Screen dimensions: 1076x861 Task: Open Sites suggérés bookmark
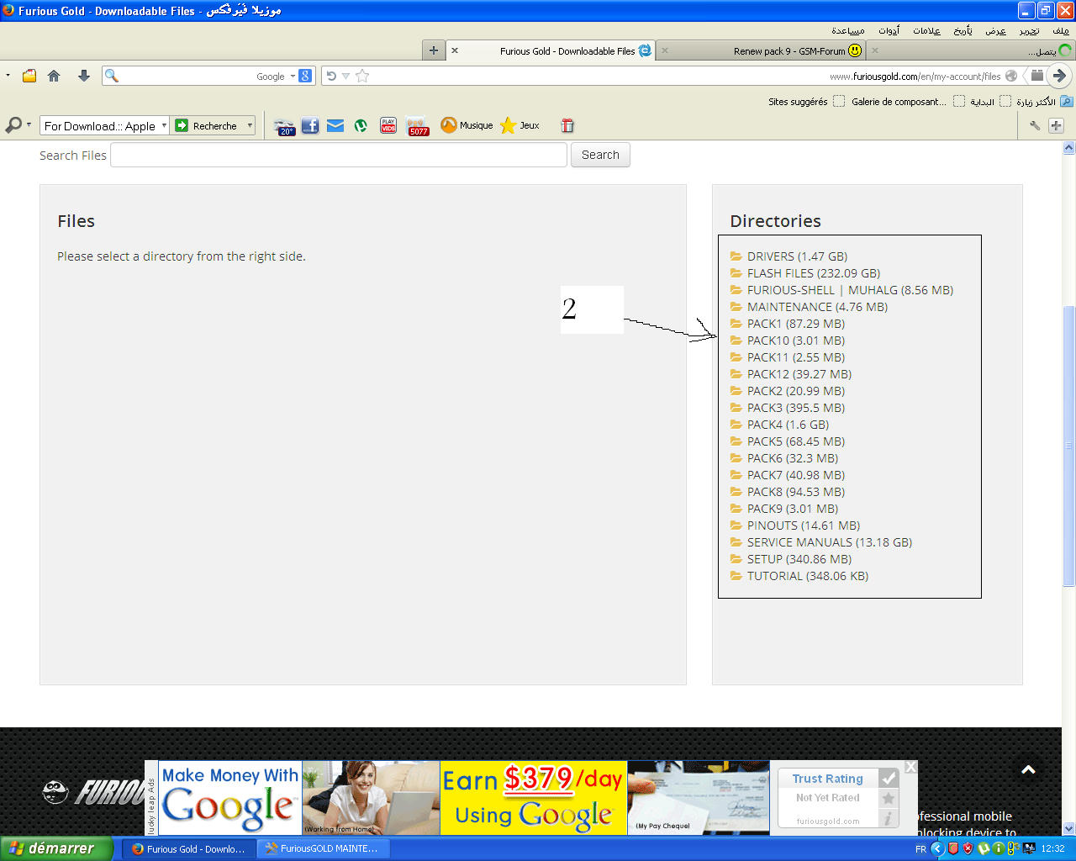807,102
